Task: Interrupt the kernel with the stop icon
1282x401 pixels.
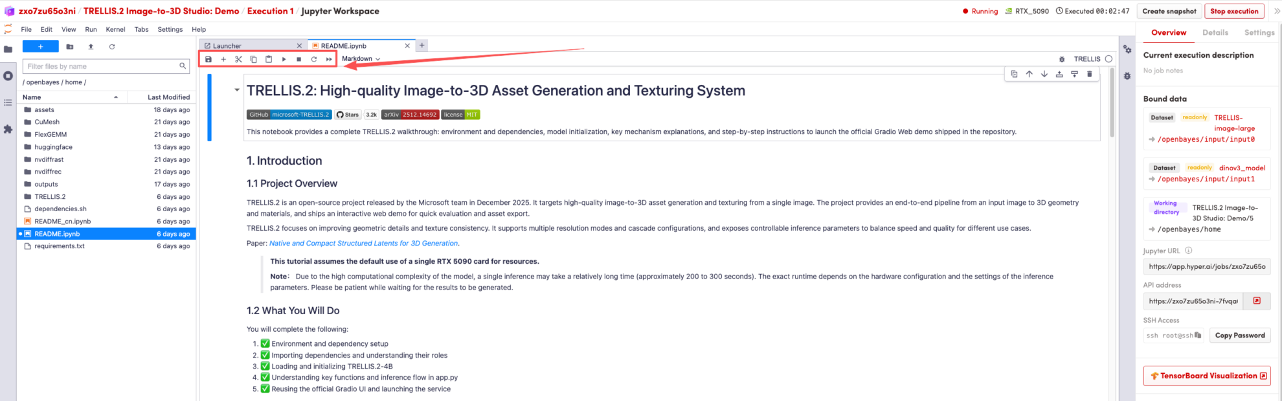Action: (x=298, y=59)
